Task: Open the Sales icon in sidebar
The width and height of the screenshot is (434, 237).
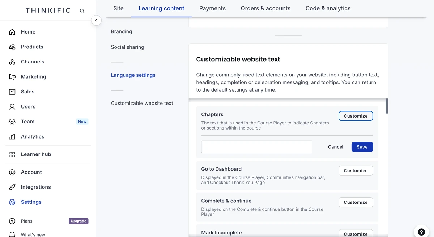Action: pos(12,92)
